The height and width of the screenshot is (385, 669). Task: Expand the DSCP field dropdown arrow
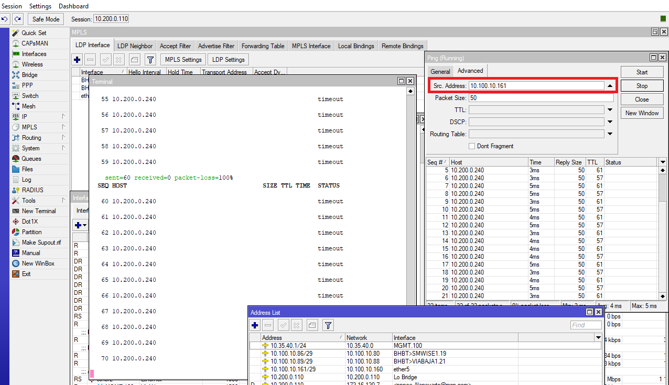pyautogui.click(x=610, y=122)
